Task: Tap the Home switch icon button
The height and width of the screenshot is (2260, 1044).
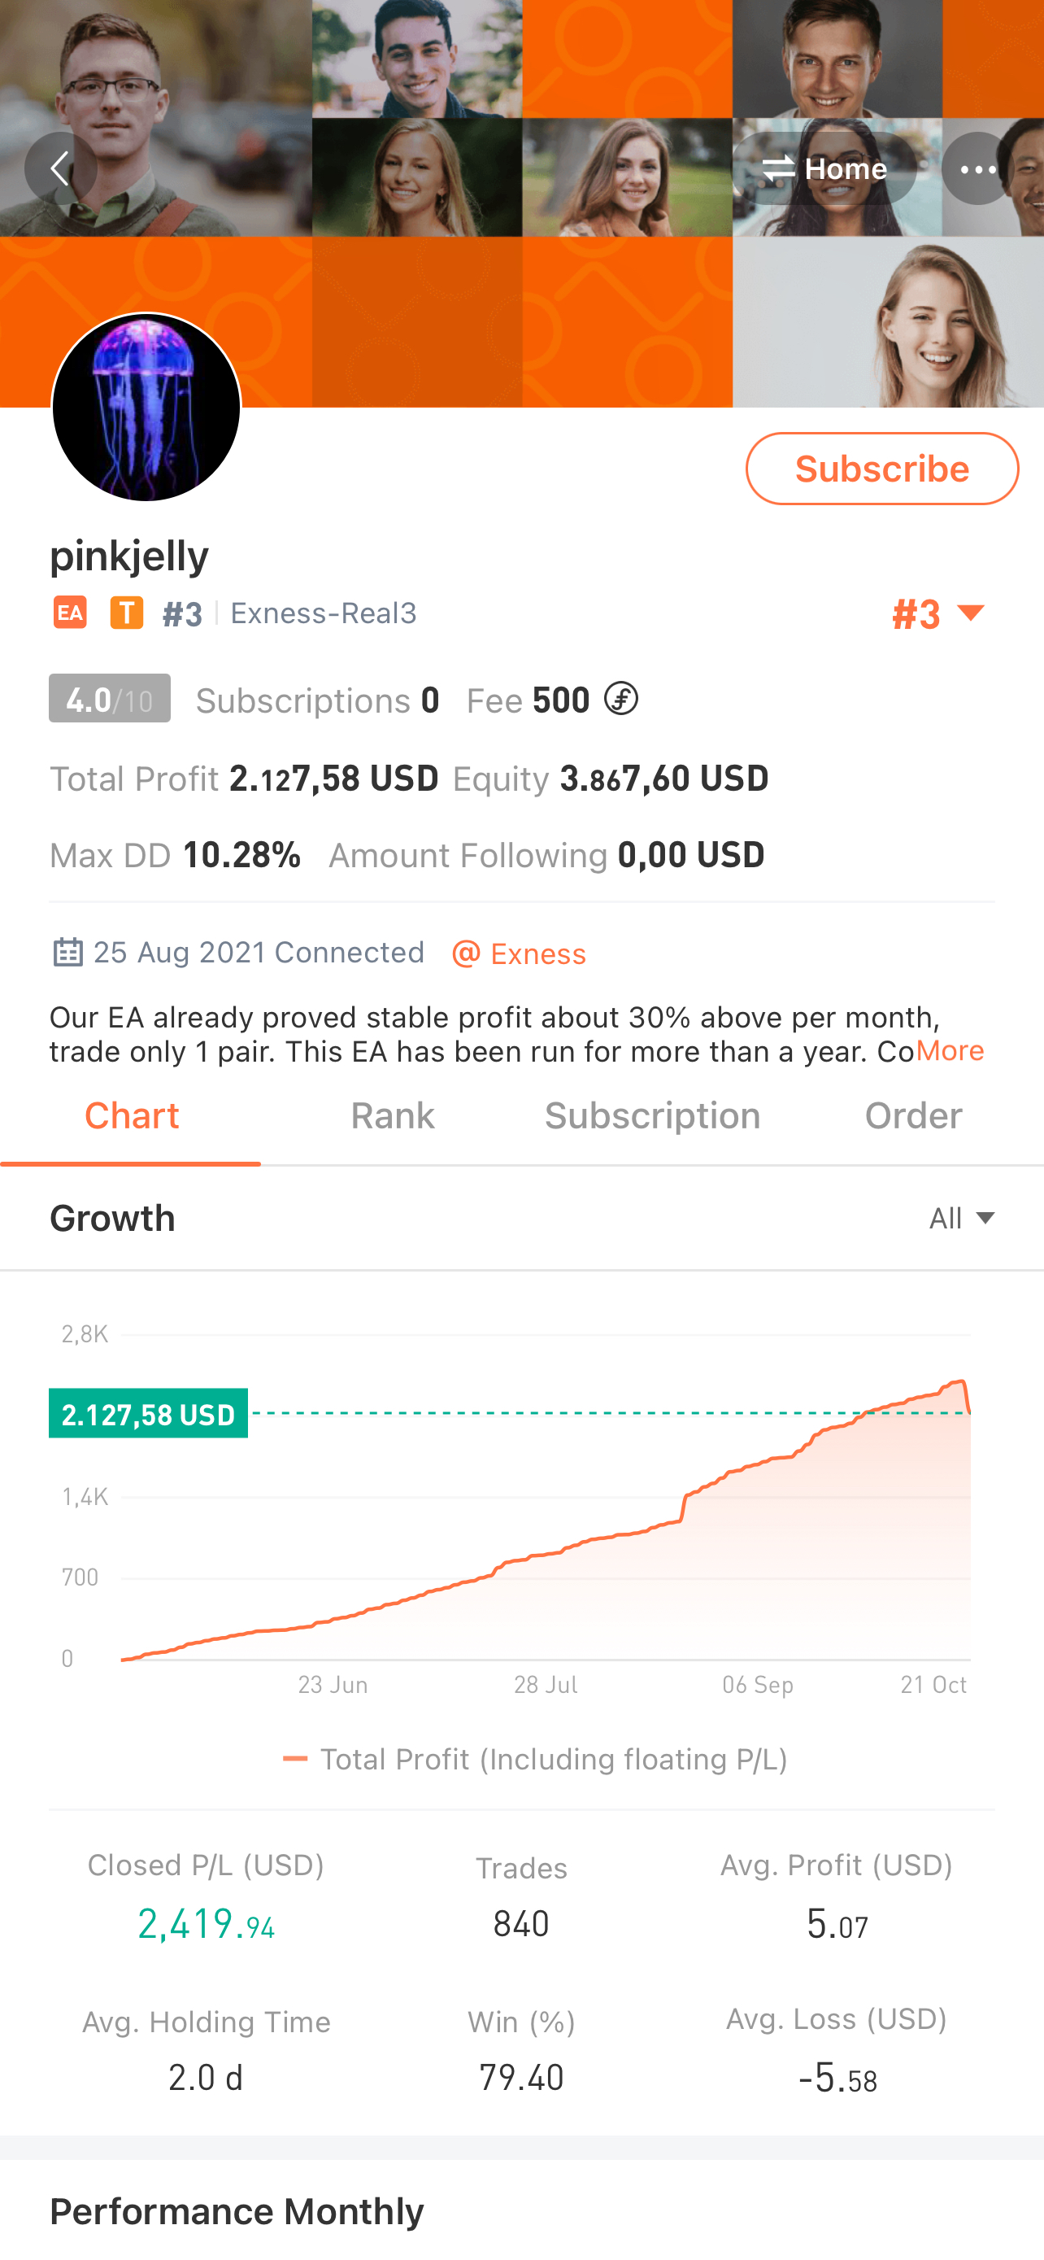Action: 824,168
